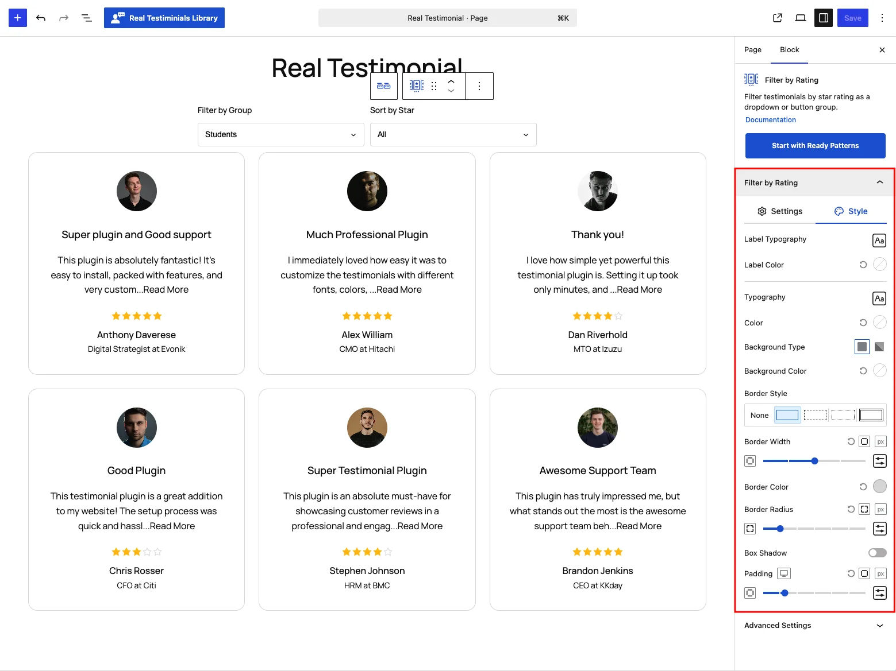Viewport: 896px width, 671px height.
Task: Enable the Box Shadow toggle
Action: (878, 553)
